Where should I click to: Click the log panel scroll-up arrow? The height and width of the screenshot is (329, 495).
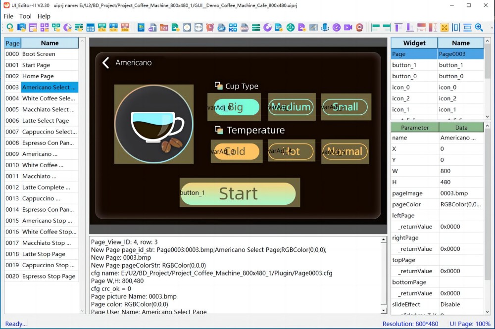384,239
